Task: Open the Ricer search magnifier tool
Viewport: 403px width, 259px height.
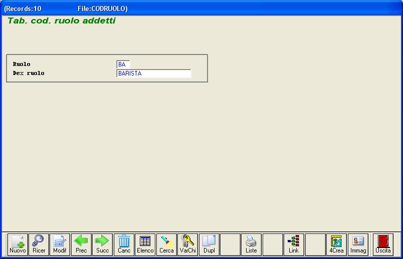Action: tap(39, 244)
